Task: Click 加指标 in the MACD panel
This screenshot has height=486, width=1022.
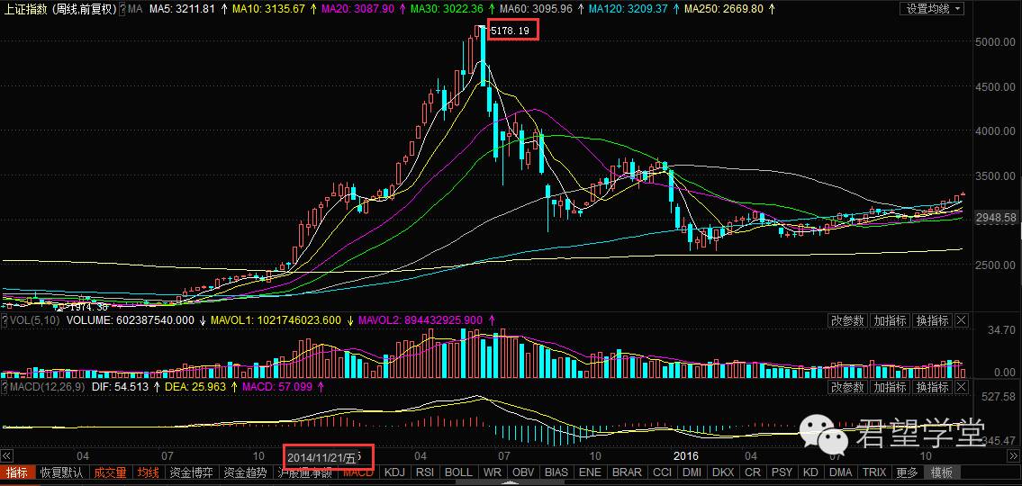Action: coord(889,387)
